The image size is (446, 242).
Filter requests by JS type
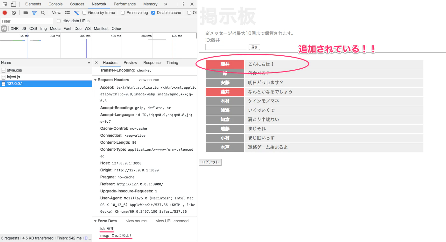click(x=24, y=29)
